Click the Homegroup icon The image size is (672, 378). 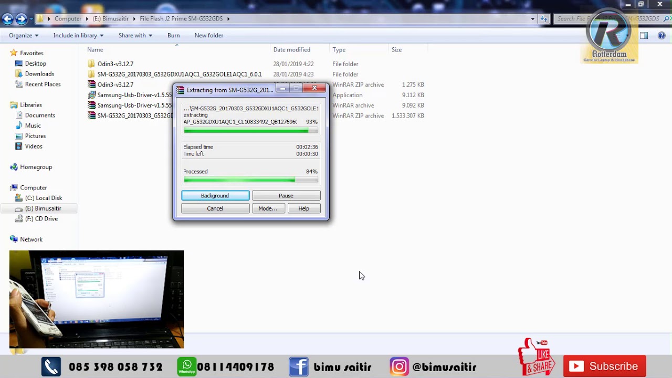tap(14, 167)
